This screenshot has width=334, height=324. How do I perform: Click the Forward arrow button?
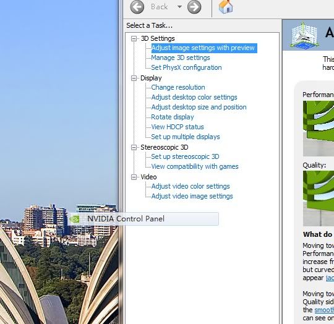tap(194, 7)
